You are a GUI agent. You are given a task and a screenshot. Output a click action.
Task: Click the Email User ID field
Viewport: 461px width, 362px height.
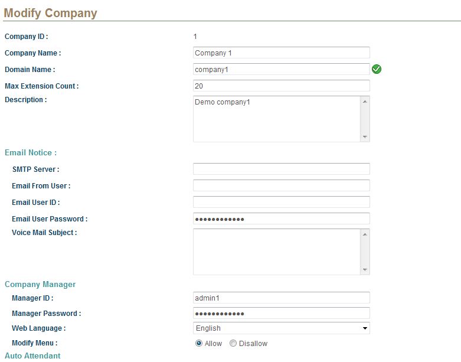282,202
